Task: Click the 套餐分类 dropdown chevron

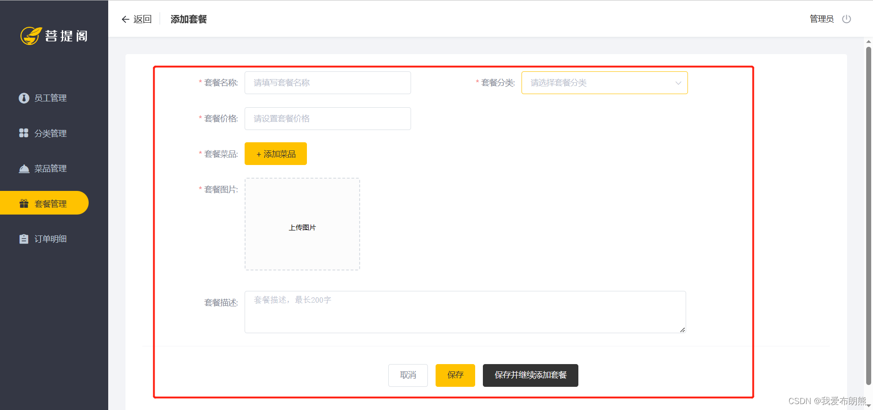Action: click(x=678, y=83)
